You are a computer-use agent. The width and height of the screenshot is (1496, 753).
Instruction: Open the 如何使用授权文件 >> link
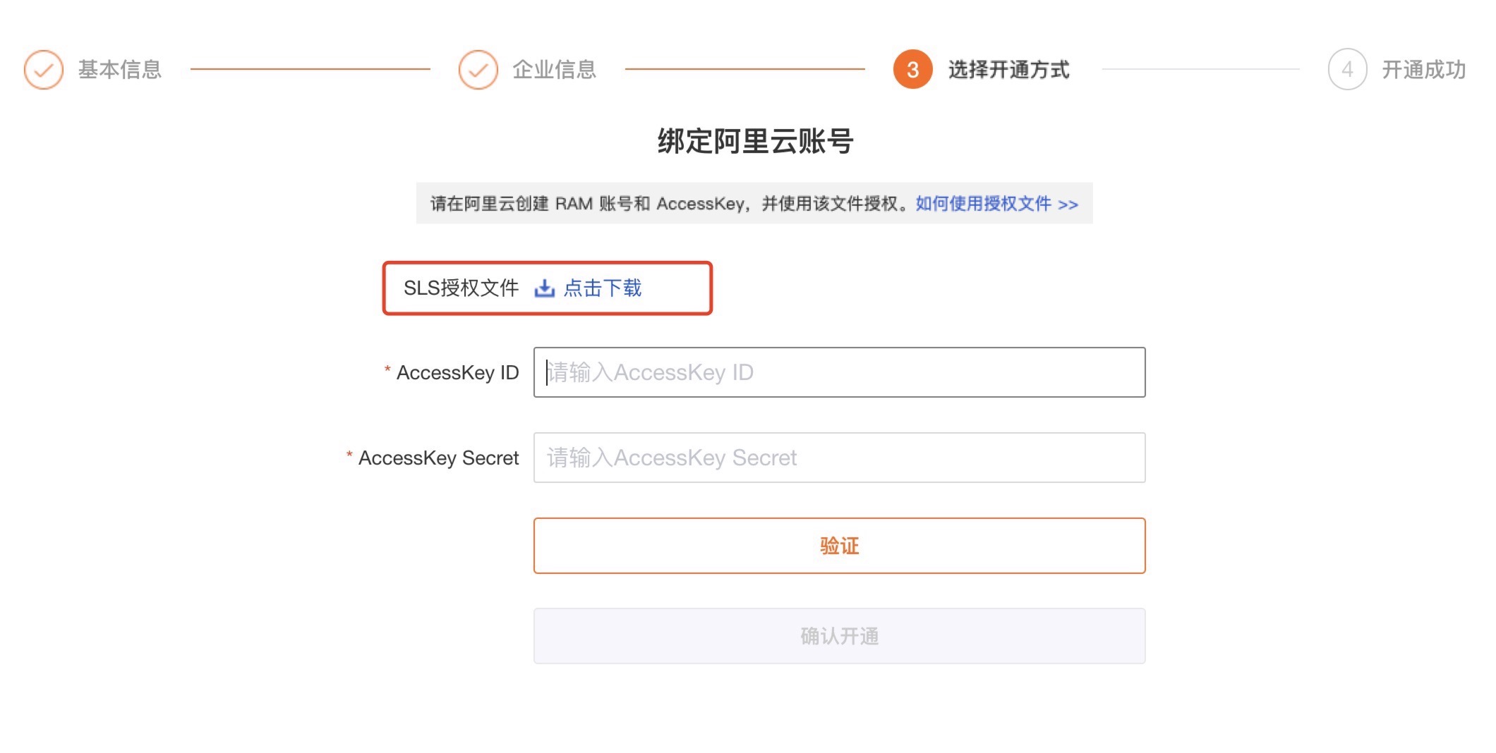[997, 204]
